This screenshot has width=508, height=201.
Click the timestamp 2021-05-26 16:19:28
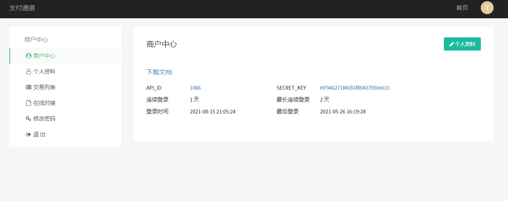click(343, 111)
